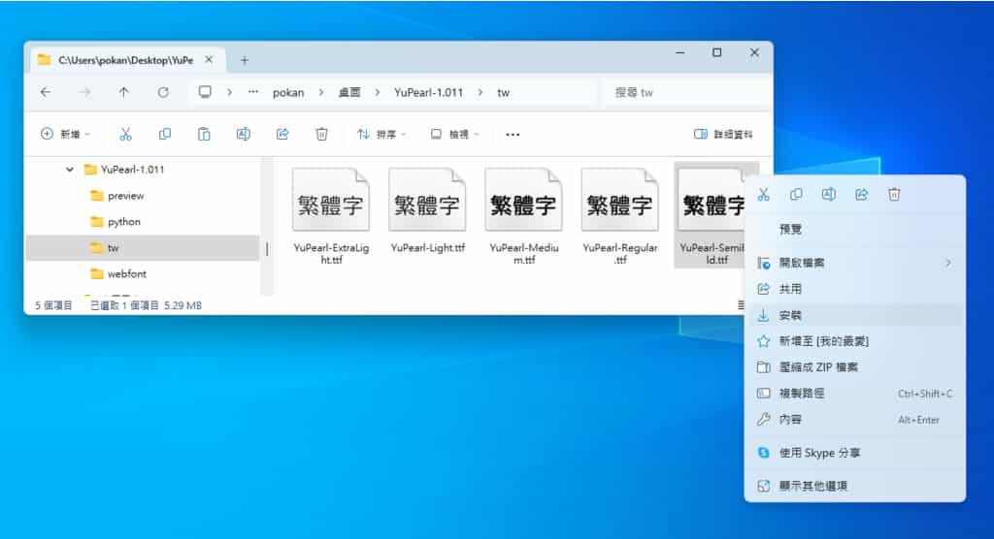Click Copy icon in context menu
This screenshot has height=539, width=994.
pyautogui.click(x=796, y=195)
